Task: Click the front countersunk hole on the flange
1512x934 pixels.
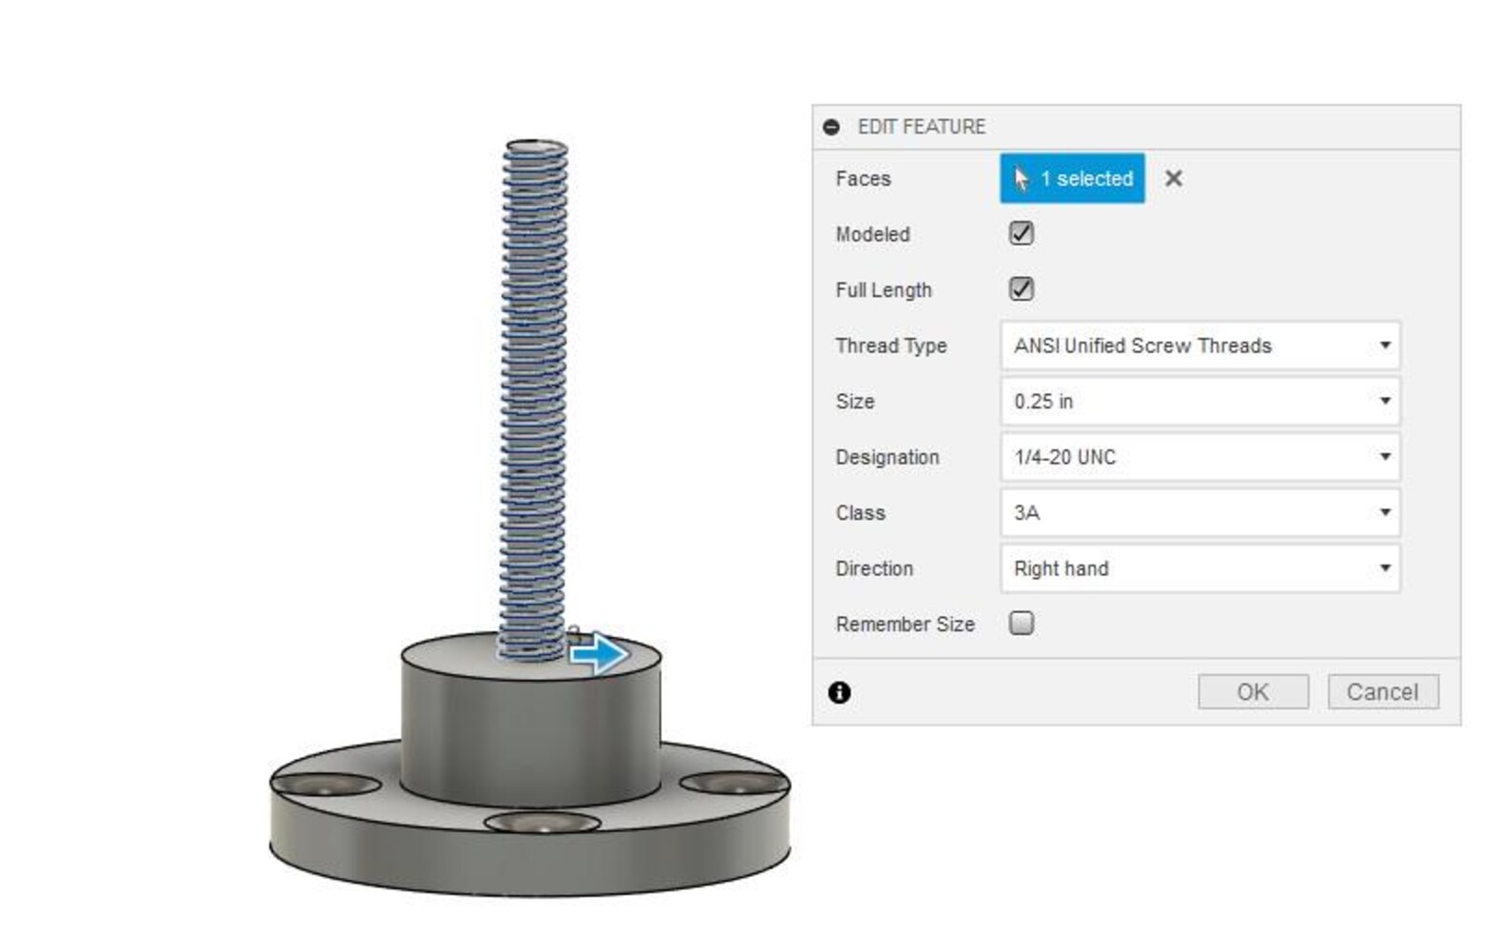Action: tap(542, 822)
